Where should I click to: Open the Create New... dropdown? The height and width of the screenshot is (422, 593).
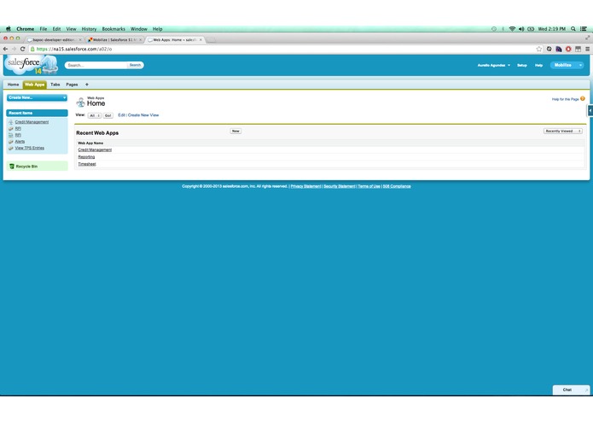coord(37,97)
